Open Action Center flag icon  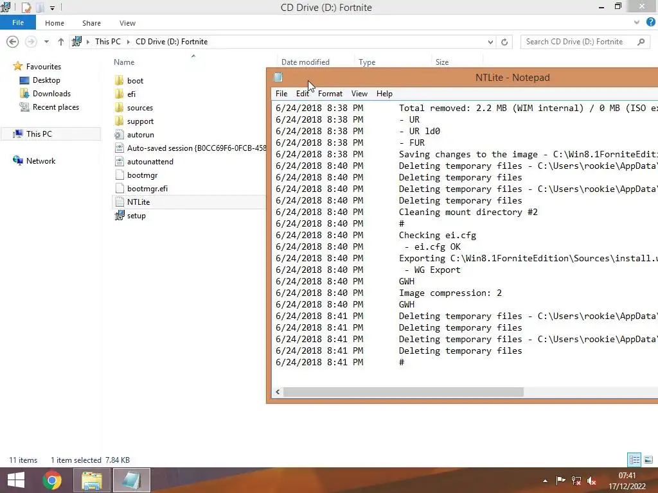point(560,481)
